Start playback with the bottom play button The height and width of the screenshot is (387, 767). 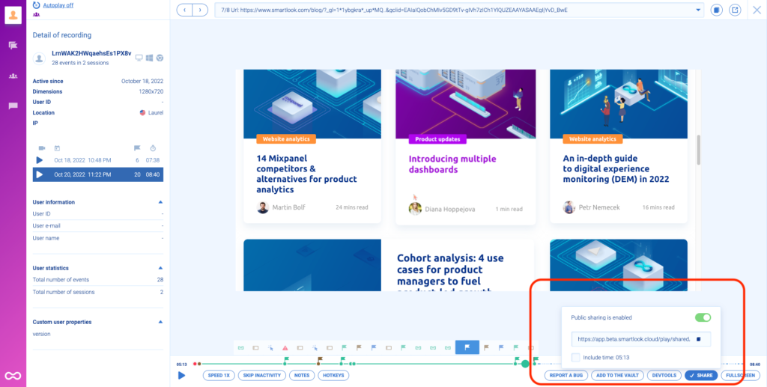[181, 375]
